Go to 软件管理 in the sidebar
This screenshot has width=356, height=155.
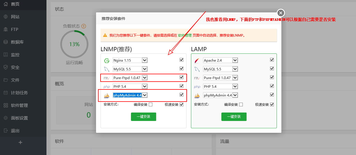(x=19, y=105)
